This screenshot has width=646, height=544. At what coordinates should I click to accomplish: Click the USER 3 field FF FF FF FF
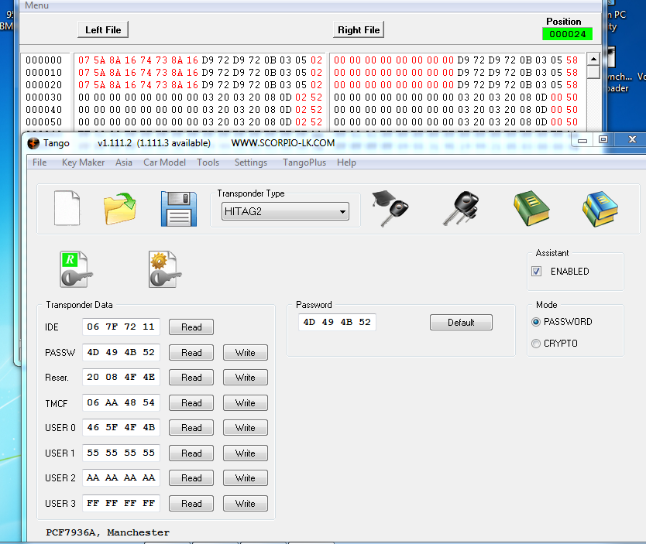tap(121, 503)
